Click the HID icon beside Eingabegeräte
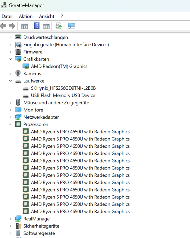 click(18, 45)
